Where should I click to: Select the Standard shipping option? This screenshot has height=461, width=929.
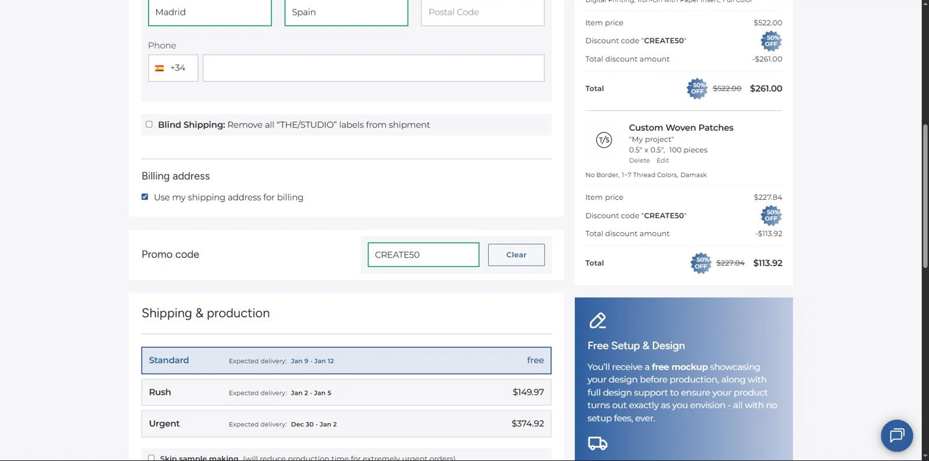click(346, 360)
